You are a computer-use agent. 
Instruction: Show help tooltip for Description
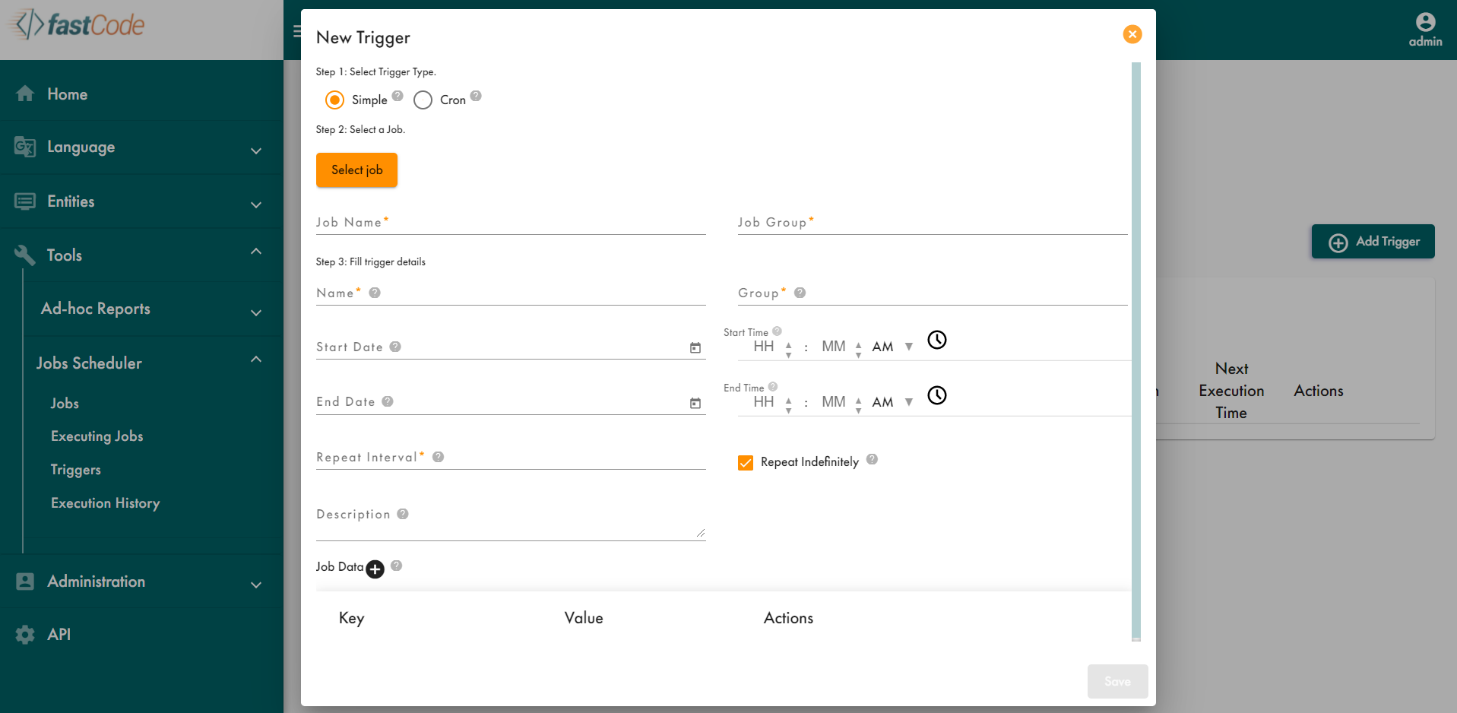[403, 514]
